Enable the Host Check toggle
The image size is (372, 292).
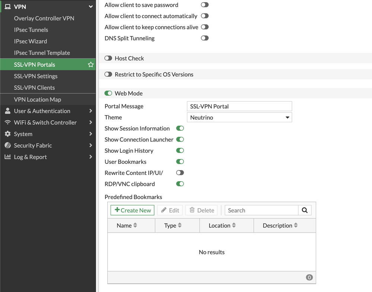point(108,58)
